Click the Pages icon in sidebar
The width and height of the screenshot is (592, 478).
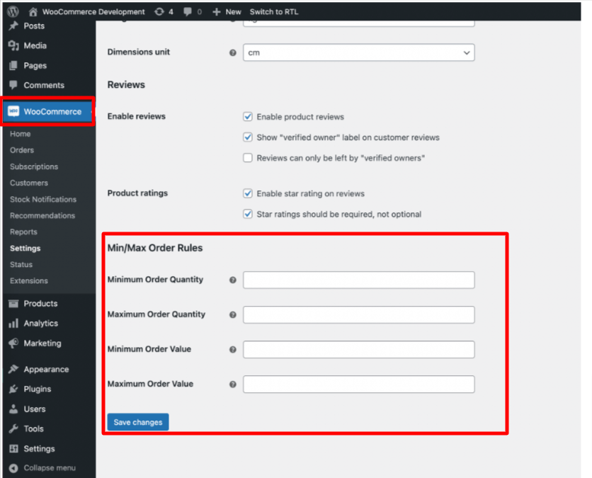(x=13, y=65)
